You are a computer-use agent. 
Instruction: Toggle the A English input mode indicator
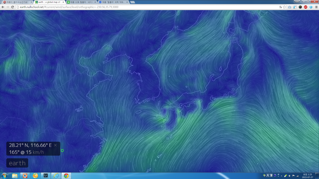tap(268, 175)
